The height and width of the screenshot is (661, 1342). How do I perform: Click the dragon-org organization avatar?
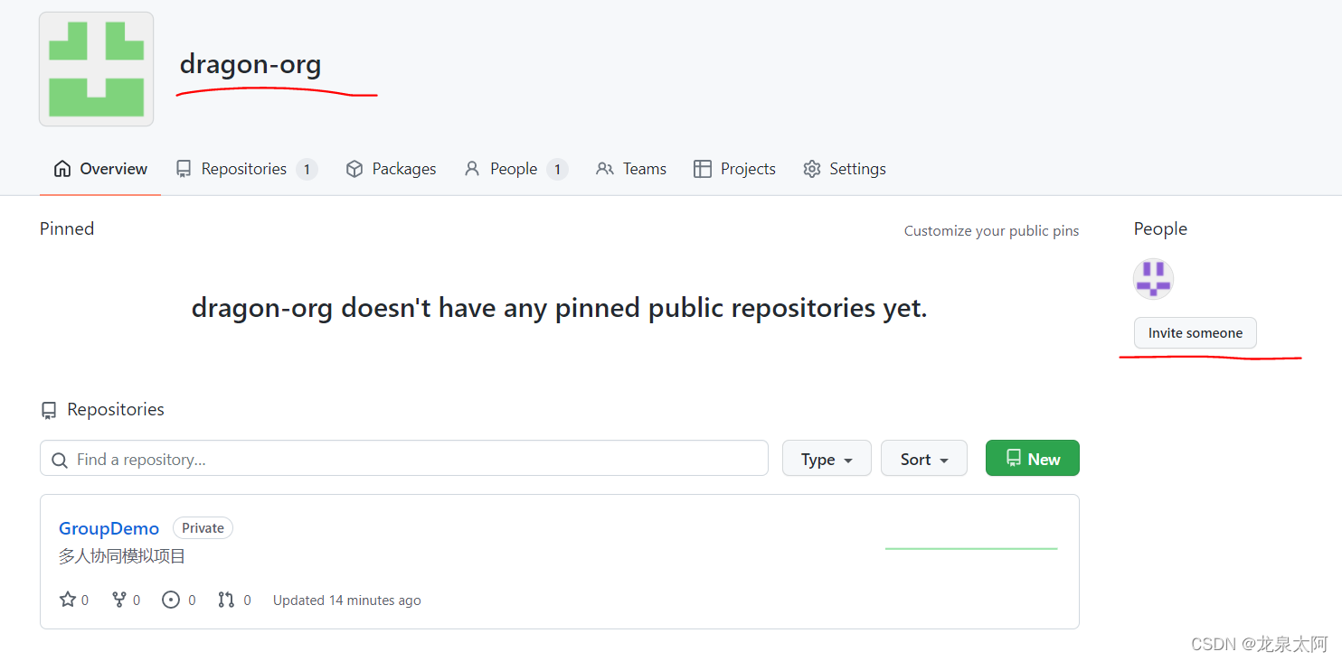tap(96, 69)
